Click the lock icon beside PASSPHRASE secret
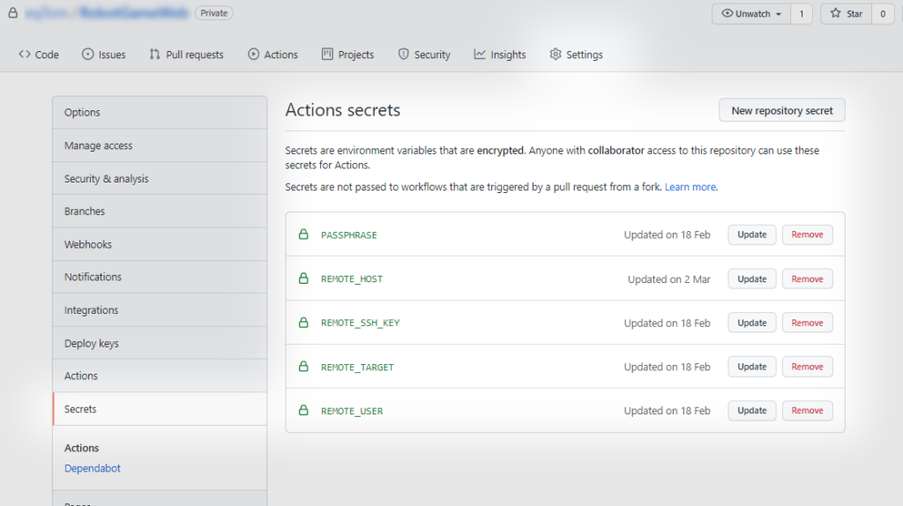This screenshot has width=903, height=506. [x=303, y=234]
